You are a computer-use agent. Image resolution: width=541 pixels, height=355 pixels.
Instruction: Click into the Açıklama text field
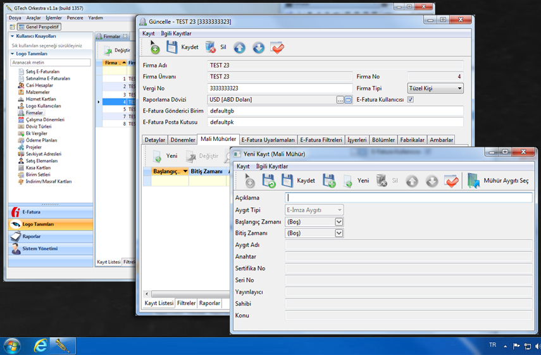tap(409, 198)
